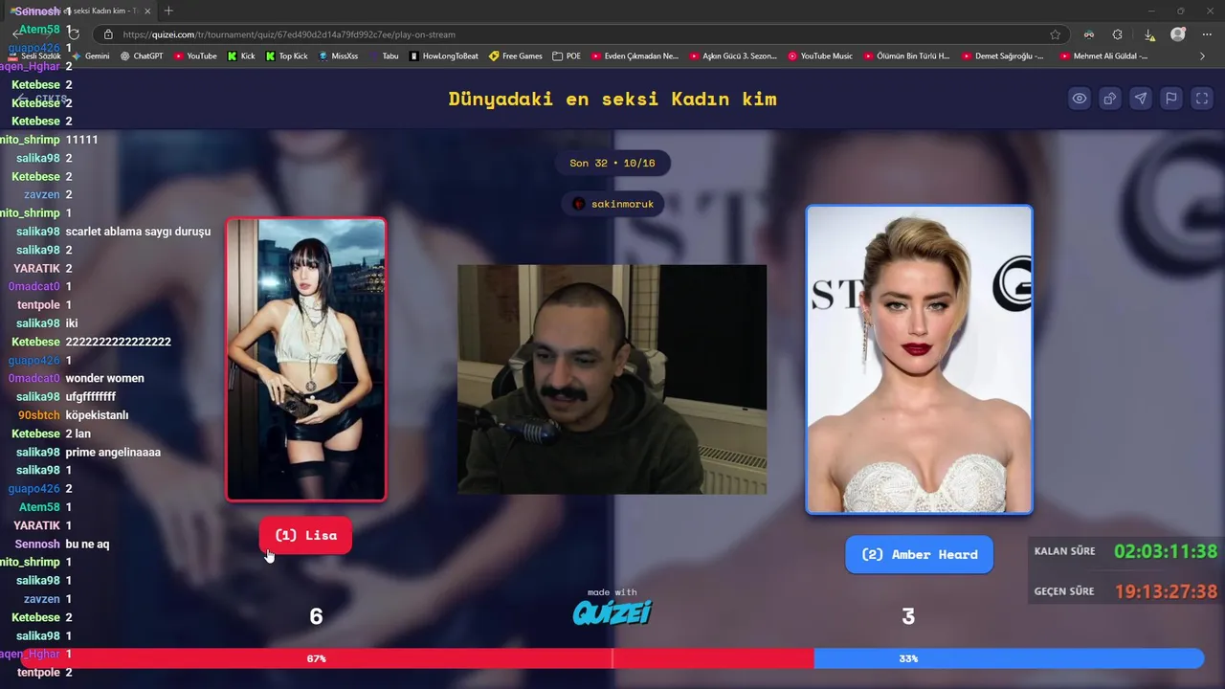Click chat message scarlet ablama saygı duruşu
This screenshot has width=1225, height=689.
[x=138, y=232]
